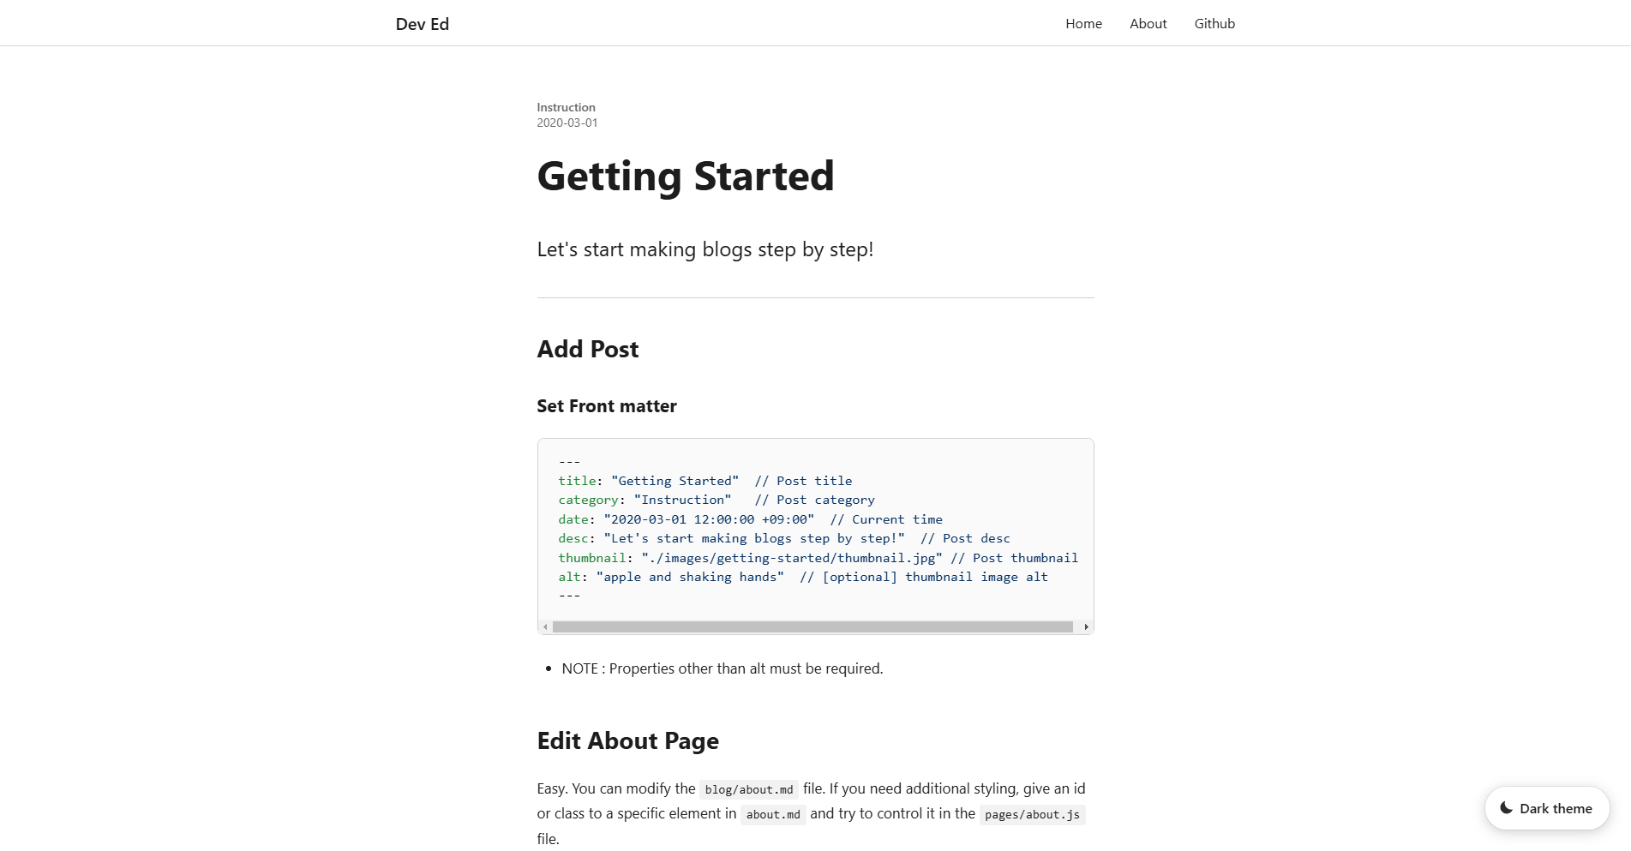Toggle the Dark theme button

point(1547,808)
